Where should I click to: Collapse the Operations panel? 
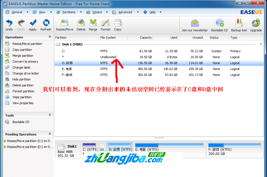tap(50, 37)
